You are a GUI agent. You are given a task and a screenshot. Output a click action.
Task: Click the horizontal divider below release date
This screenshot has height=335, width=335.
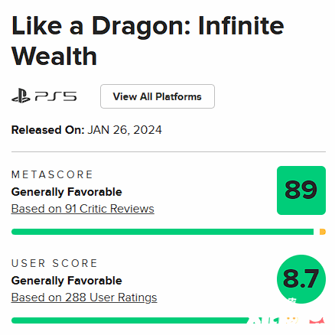(168, 151)
